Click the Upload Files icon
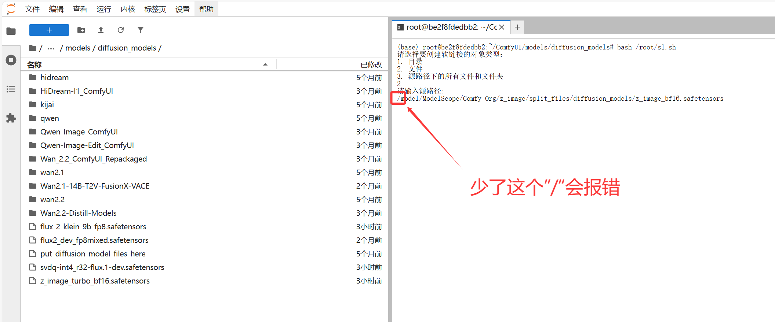 (101, 30)
